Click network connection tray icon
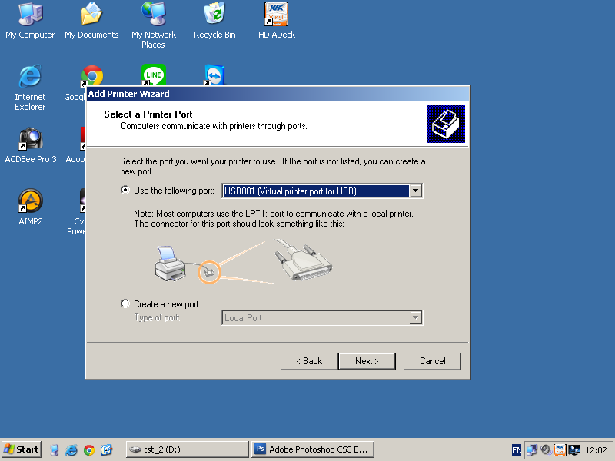The width and height of the screenshot is (615, 461). 531,450
